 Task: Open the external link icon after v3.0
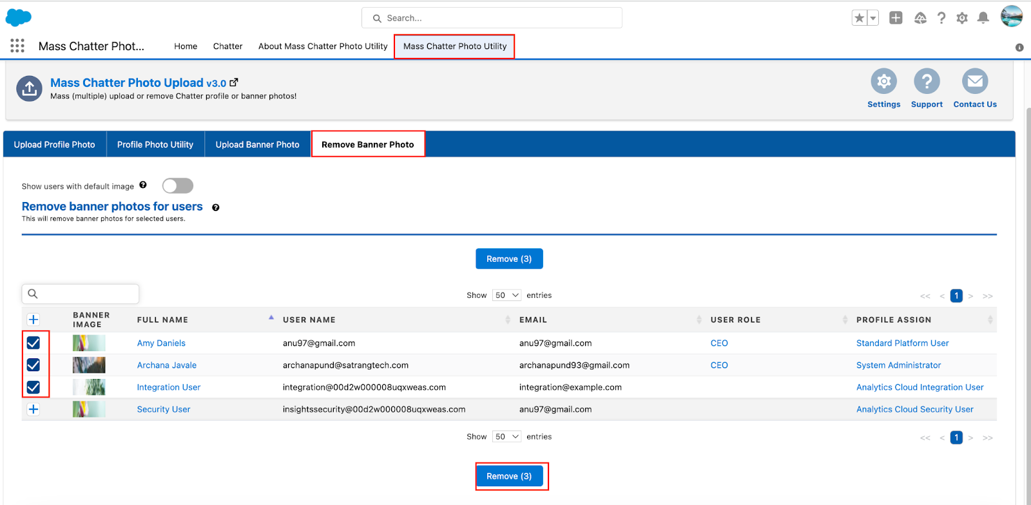[x=234, y=82]
